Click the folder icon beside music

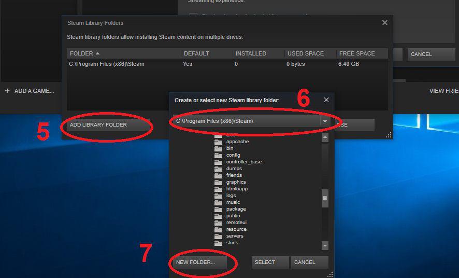click(x=218, y=202)
